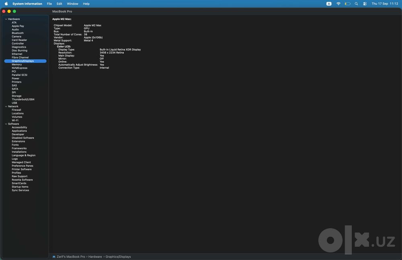Image resolution: width=402 pixels, height=260 pixels.
Task: Select SATA in the sidebar
Action: [x=15, y=89]
